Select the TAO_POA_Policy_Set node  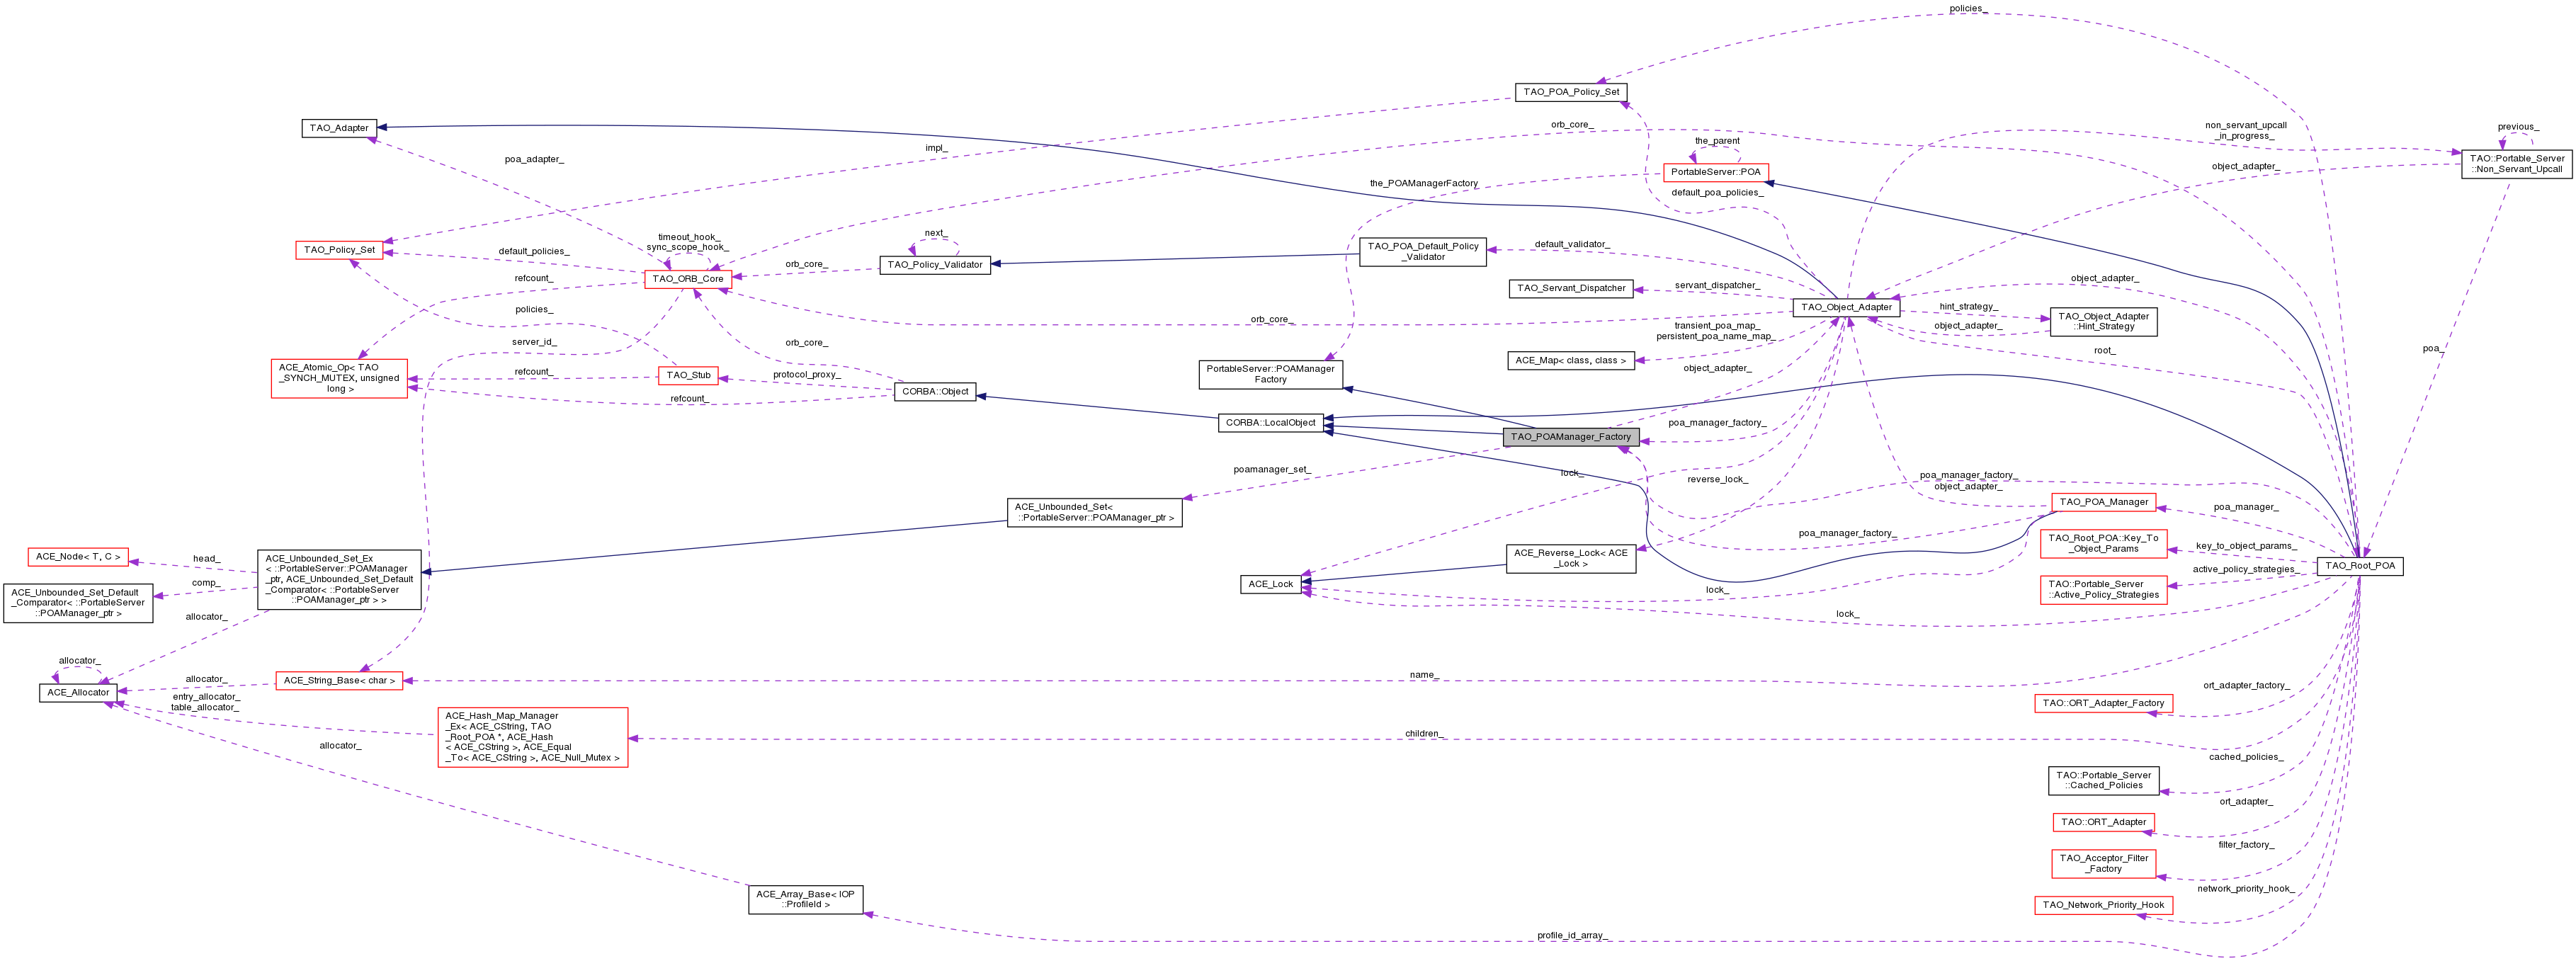point(1571,92)
